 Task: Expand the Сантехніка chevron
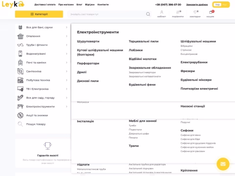coord(67,71)
